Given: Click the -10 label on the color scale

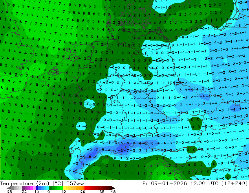Looking at the screenshot, I should 35,191.
